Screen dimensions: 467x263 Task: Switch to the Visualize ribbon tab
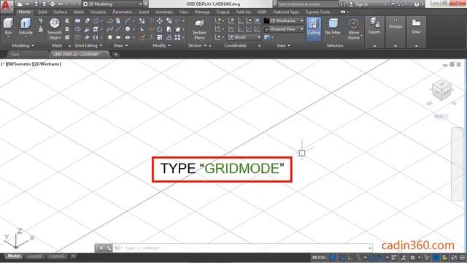[x=99, y=12]
